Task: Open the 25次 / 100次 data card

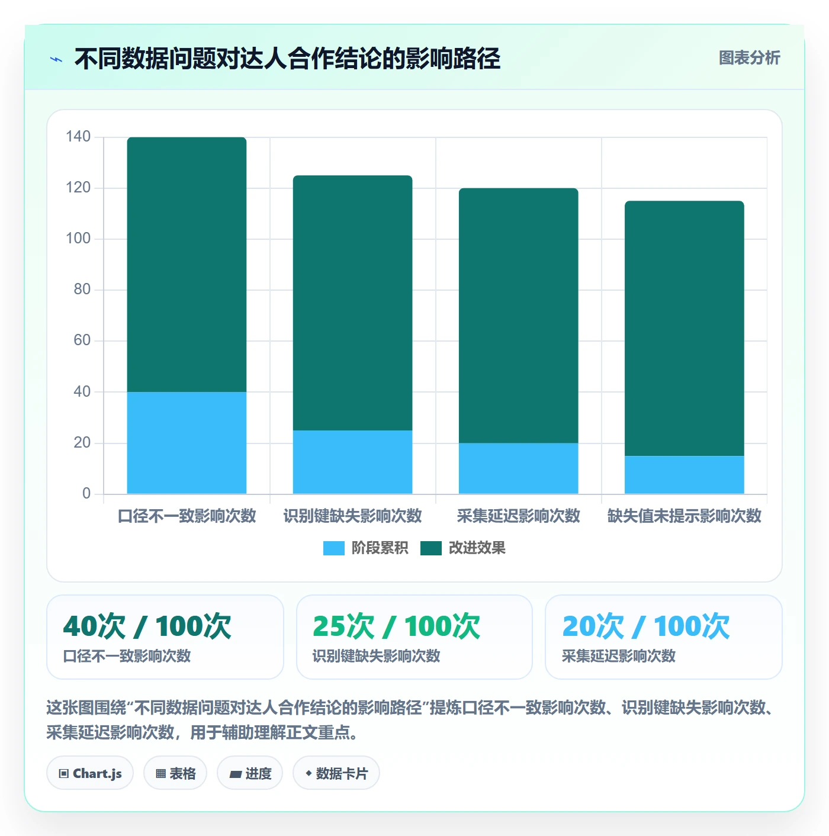Action: point(415,637)
